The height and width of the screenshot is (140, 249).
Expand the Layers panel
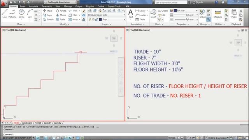[x=107, y=24]
